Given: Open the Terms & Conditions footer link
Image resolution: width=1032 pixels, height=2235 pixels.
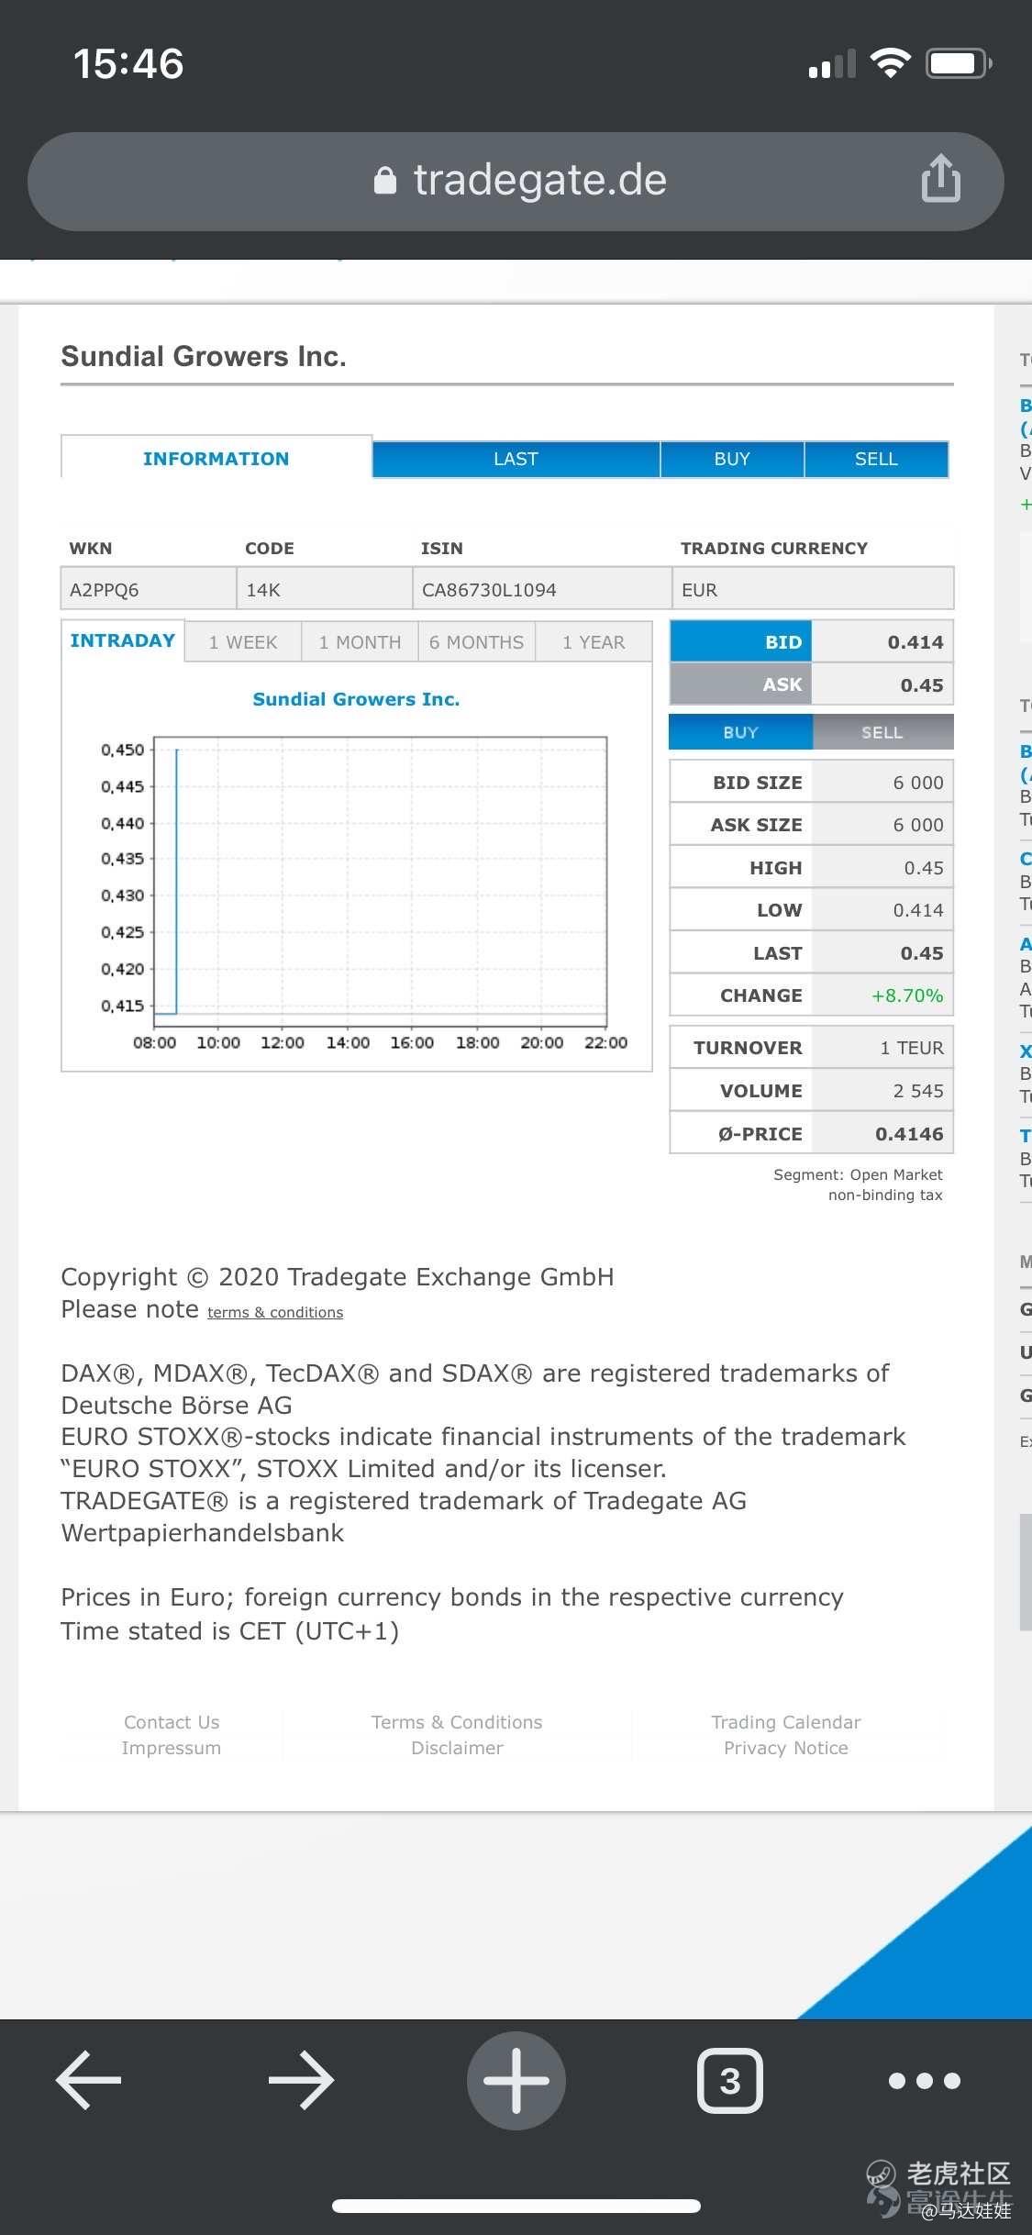Looking at the screenshot, I should [x=457, y=1722].
